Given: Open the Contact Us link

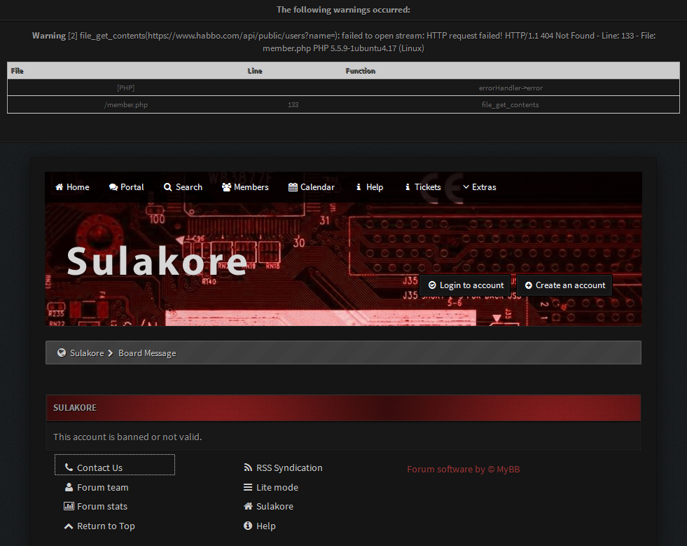Looking at the screenshot, I should point(100,468).
